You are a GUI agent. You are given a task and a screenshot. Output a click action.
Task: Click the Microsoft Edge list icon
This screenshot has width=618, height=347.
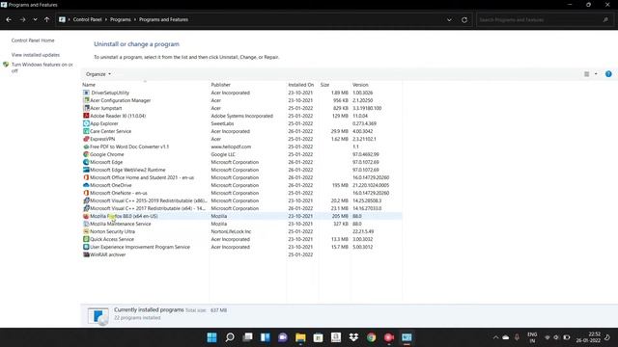point(86,162)
